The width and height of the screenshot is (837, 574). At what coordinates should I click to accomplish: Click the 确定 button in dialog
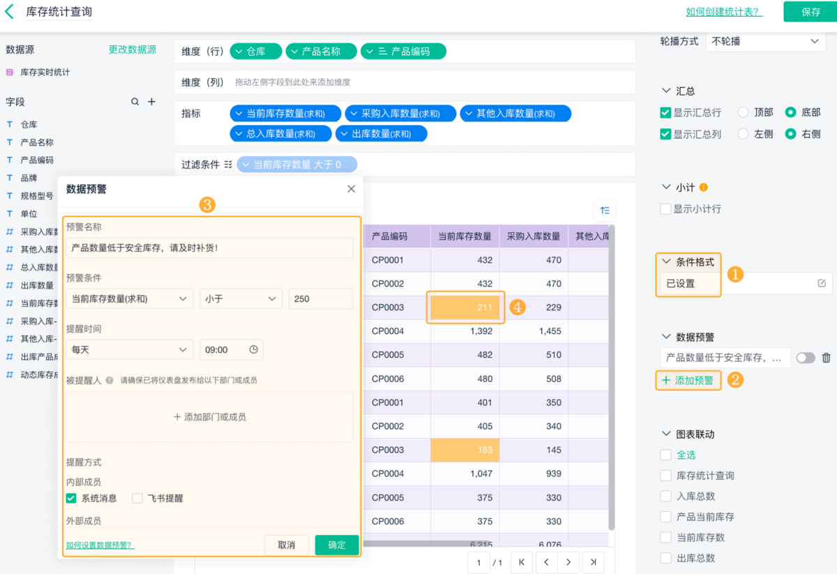point(337,545)
